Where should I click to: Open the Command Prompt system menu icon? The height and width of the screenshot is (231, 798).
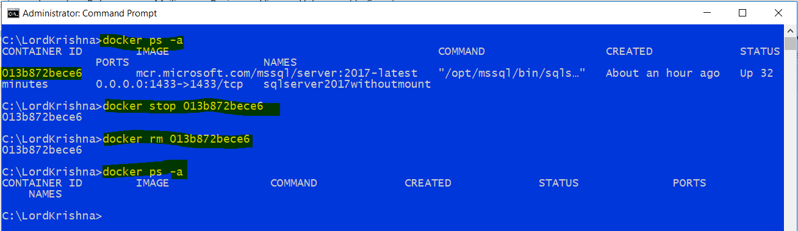10,13
